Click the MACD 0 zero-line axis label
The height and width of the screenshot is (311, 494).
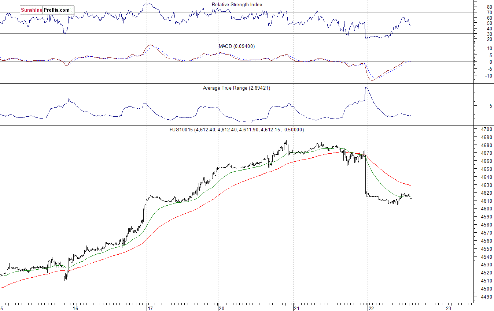pyautogui.click(x=491, y=62)
